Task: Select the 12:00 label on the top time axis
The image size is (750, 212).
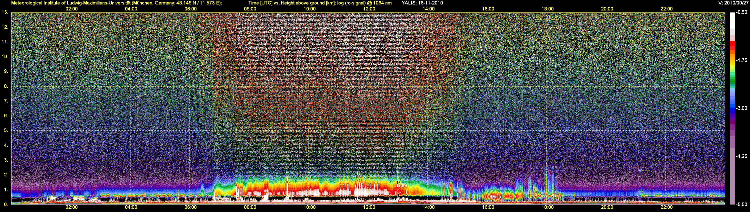Action: click(x=369, y=9)
